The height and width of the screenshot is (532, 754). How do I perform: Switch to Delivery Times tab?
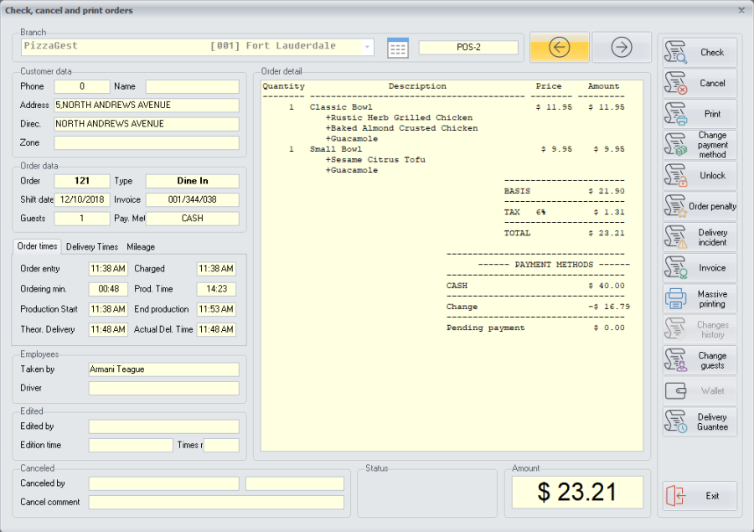[92, 247]
